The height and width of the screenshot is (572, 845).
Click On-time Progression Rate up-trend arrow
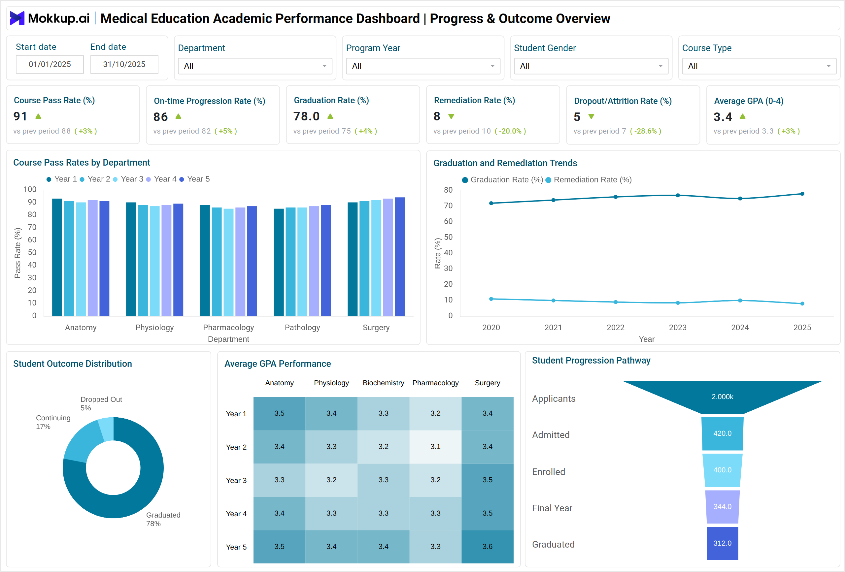tap(178, 116)
